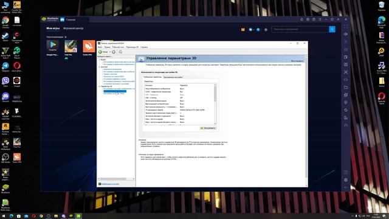
Task: Select the Анизотропная фильтрация setting row
Action: click(179, 101)
